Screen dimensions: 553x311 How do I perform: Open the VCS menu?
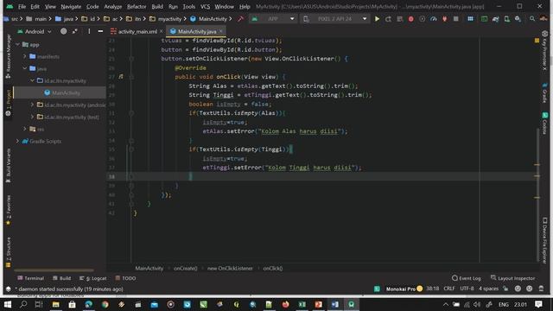205,6
